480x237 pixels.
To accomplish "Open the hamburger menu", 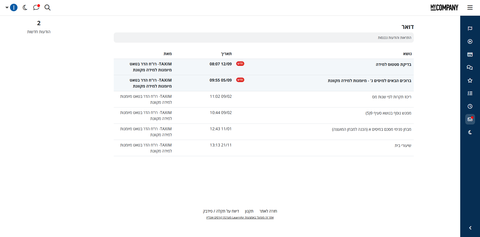I will pos(470,7).
